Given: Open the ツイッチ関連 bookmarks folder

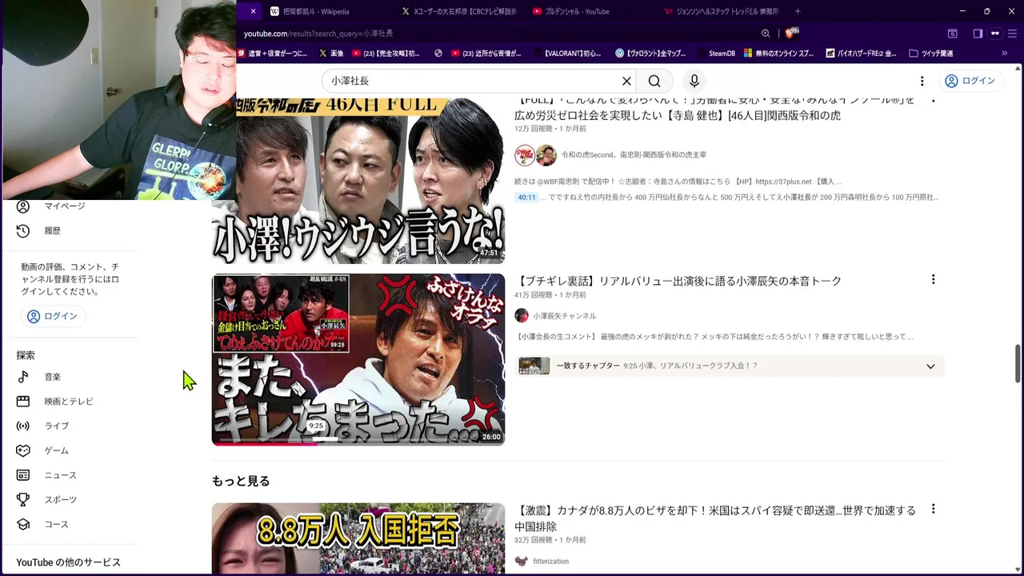Looking at the screenshot, I should (931, 54).
